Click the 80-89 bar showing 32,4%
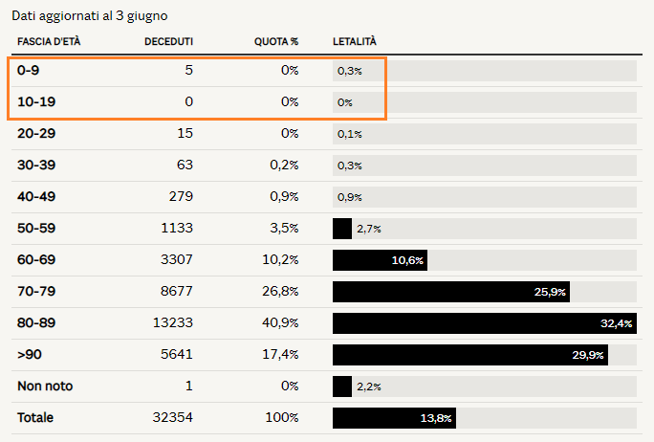 484,323
